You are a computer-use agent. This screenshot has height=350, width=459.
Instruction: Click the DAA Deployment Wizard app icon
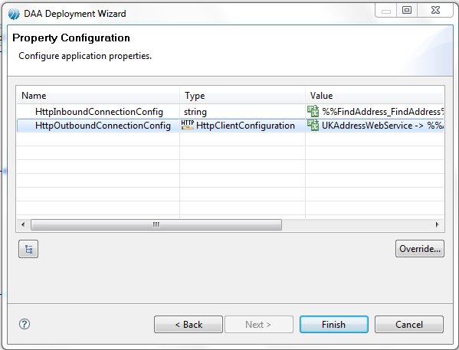tap(14, 14)
